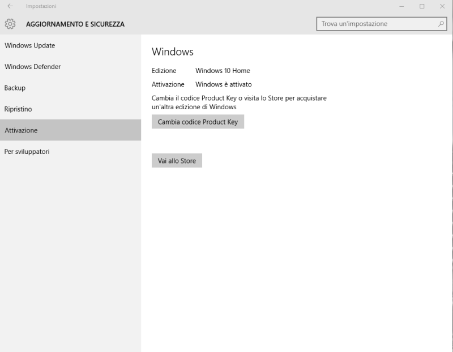Screen dimensions: 453x352
Task: Click the AGGIORNAMENTO E SICUREZZA title
Action: coord(75,24)
